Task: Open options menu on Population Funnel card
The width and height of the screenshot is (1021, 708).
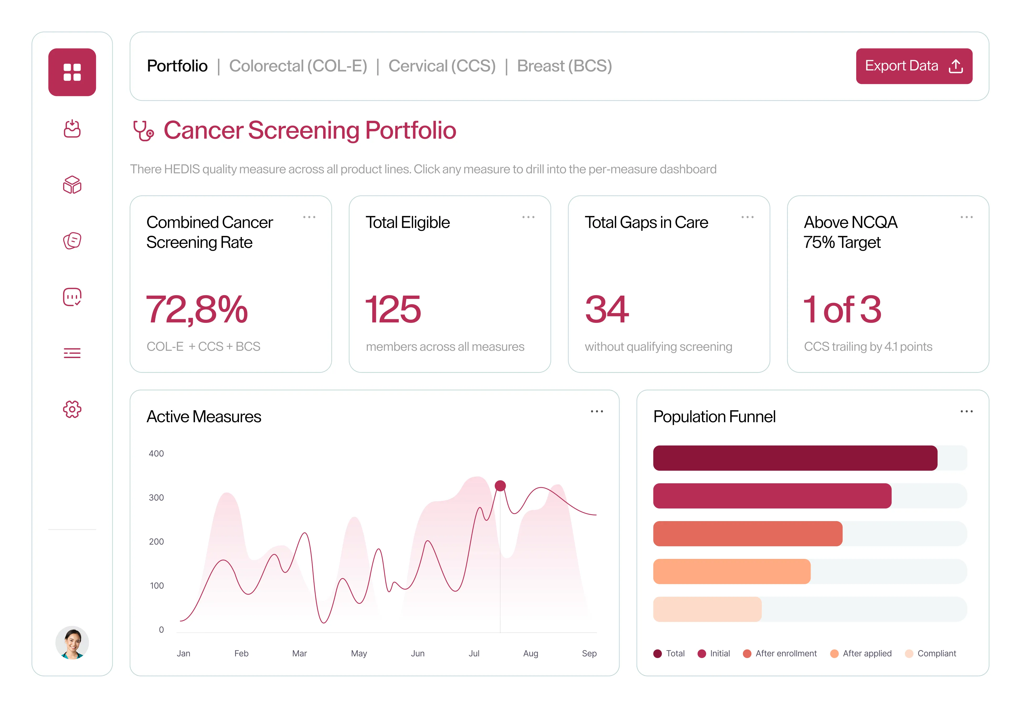Action: tap(966, 412)
